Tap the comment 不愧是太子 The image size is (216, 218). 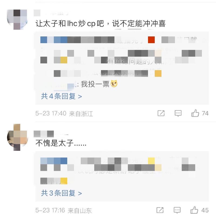[61, 143]
